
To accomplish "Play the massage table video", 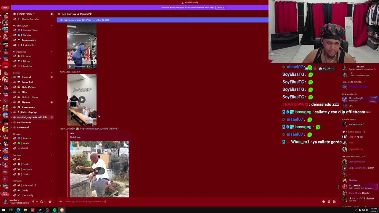I will coord(82,100).
